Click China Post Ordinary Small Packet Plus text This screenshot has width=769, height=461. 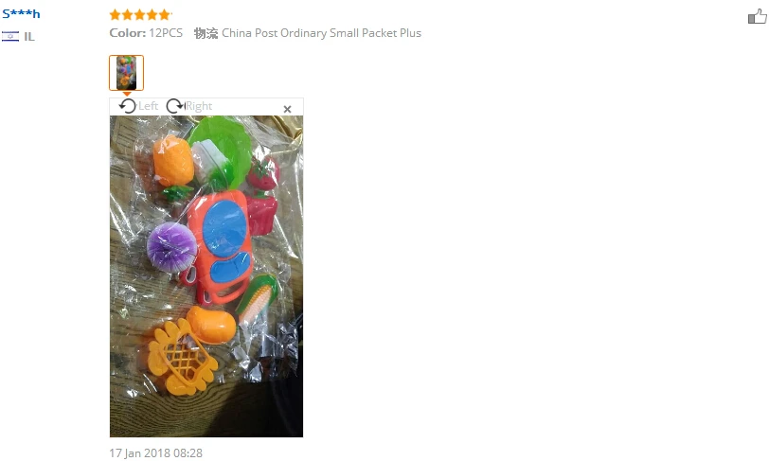pos(321,33)
